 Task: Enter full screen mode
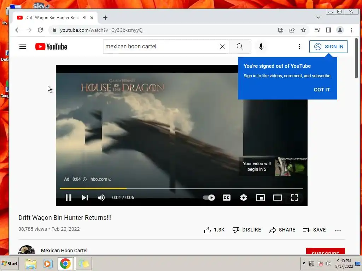tap(294, 198)
